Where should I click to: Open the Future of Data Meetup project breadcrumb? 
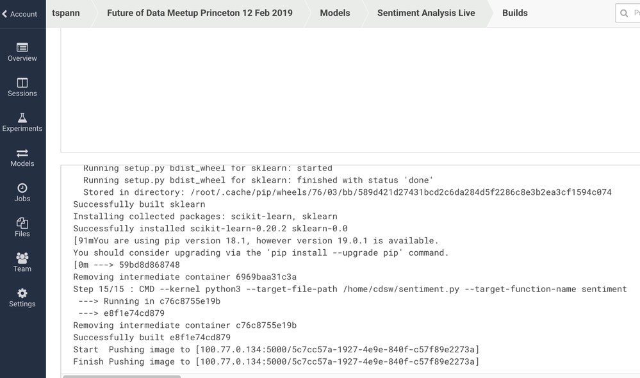(x=199, y=13)
